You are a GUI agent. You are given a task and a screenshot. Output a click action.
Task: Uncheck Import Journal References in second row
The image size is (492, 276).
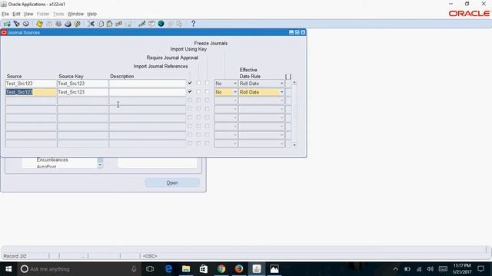point(190,92)
